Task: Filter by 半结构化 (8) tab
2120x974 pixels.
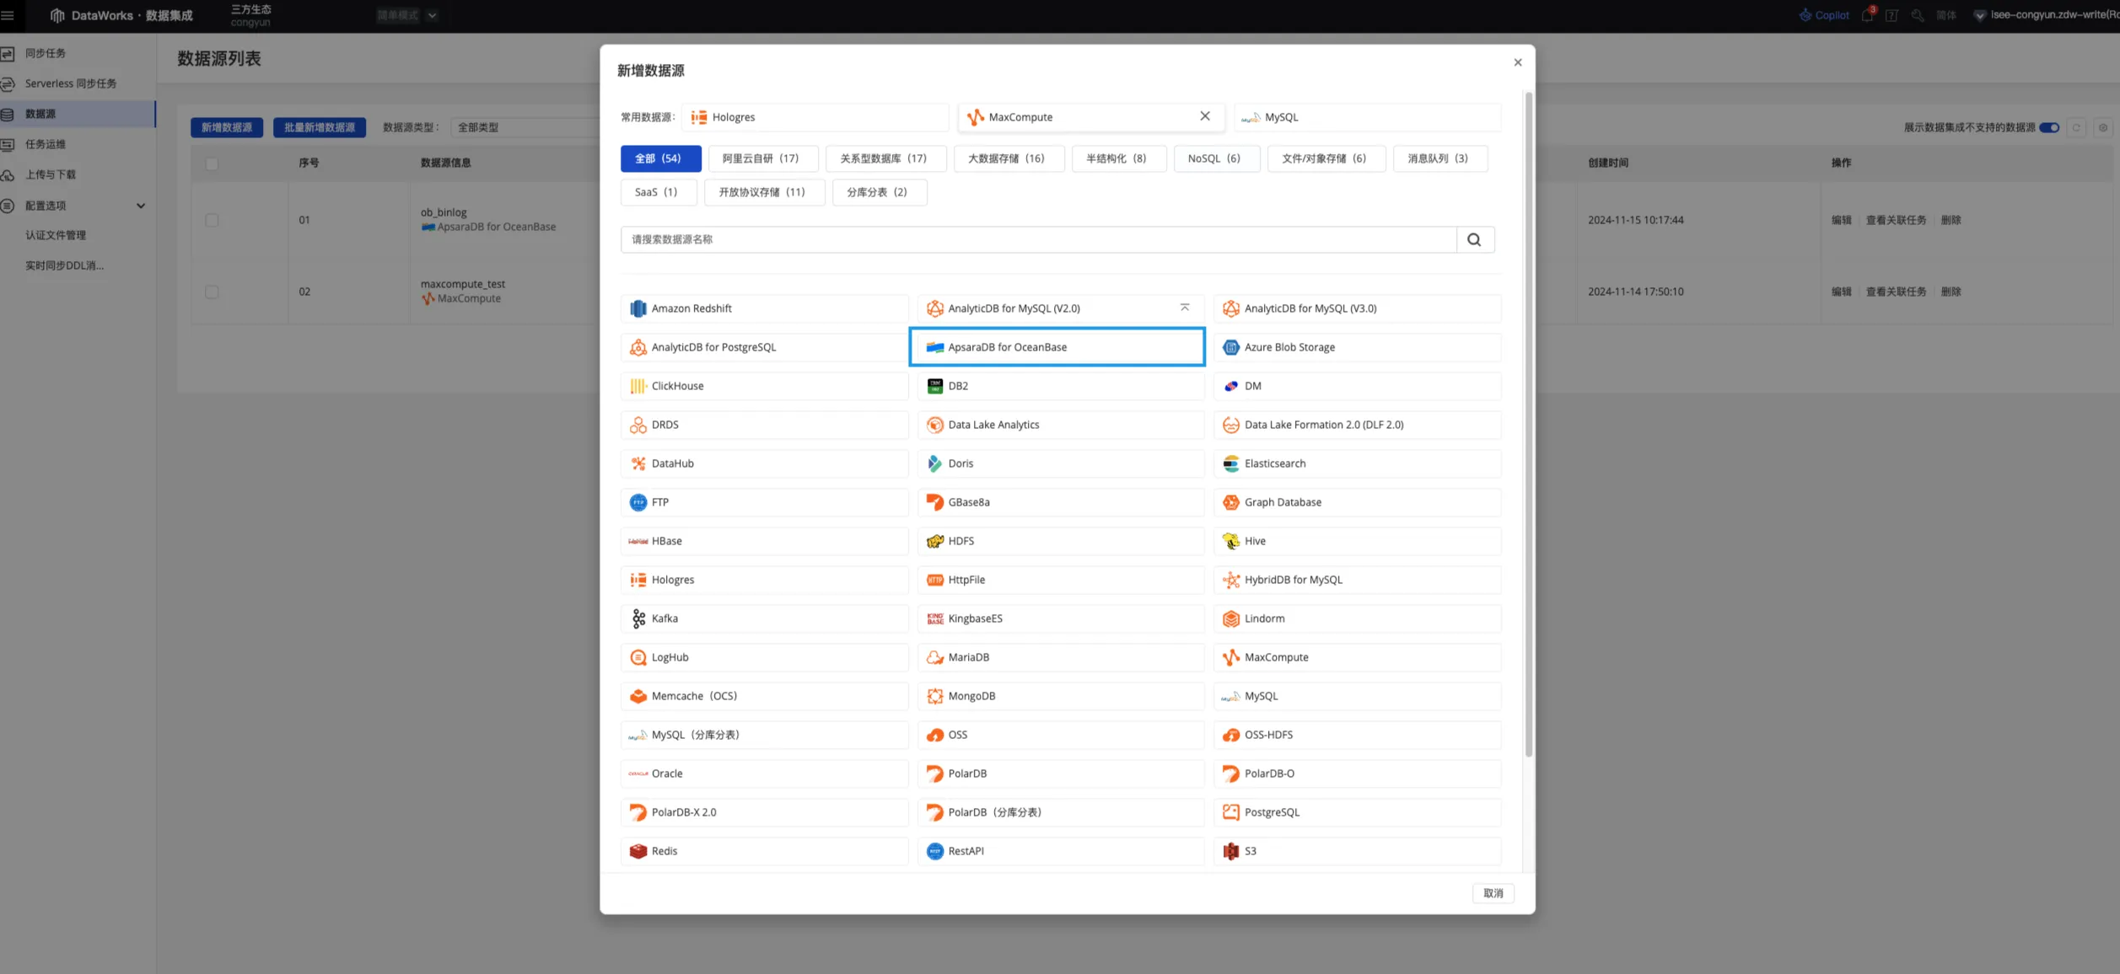Action: (1118, 158)
